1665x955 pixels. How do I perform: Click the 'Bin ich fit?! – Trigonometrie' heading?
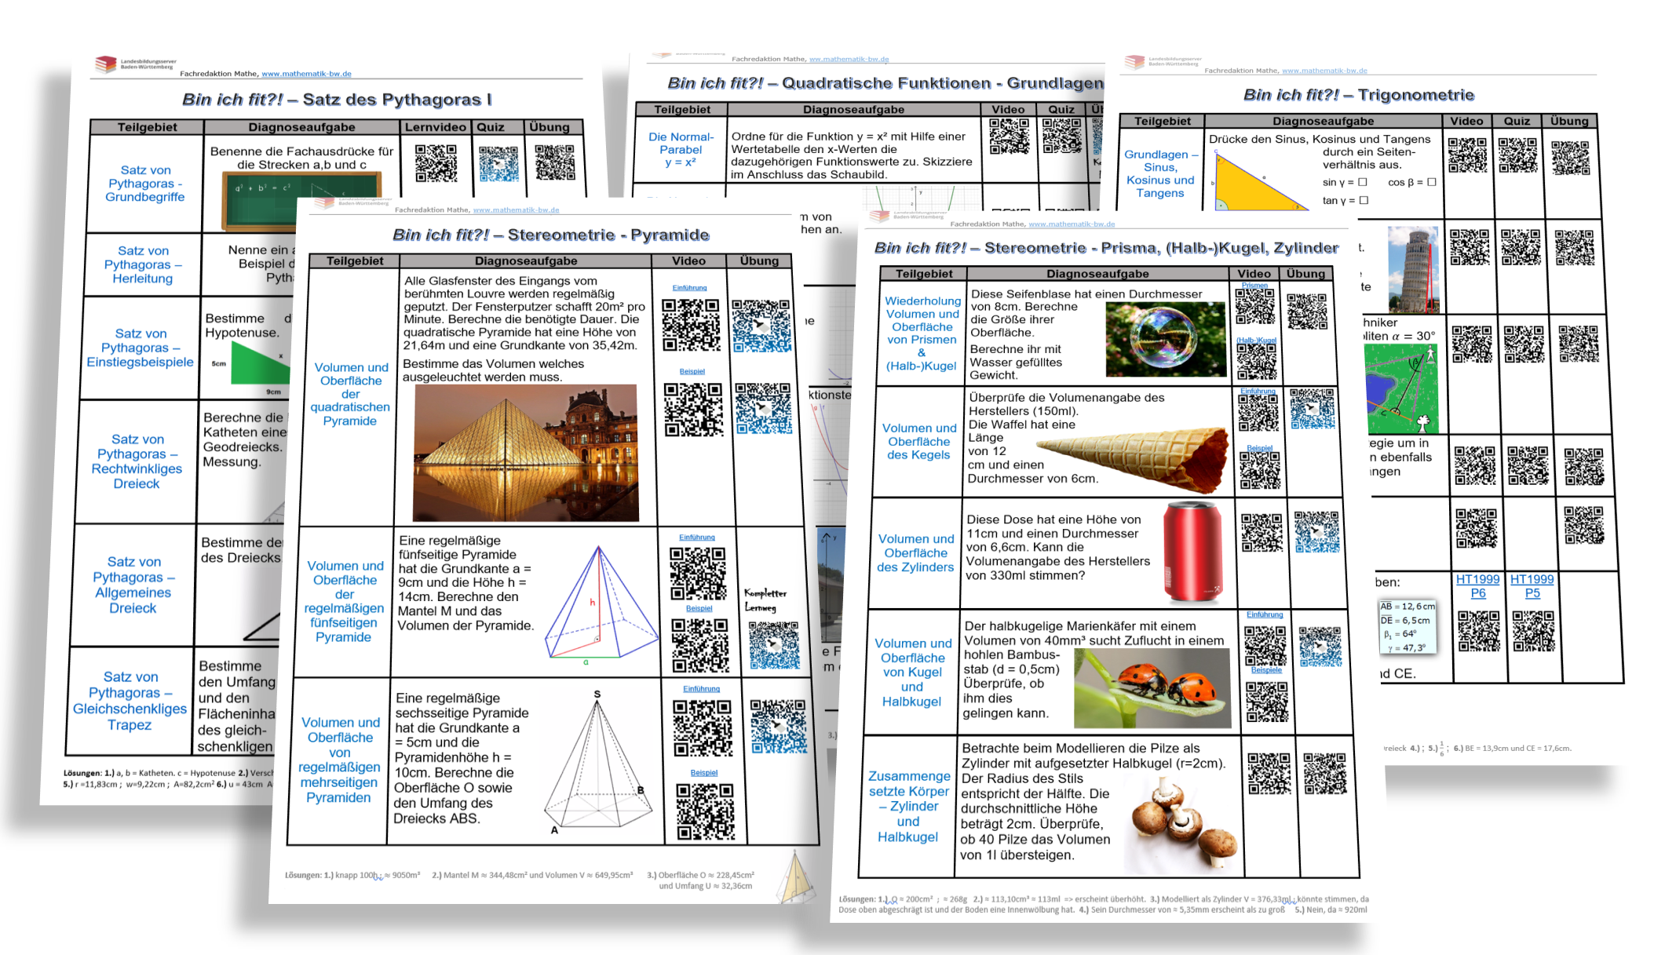[x=1359, y=95]
